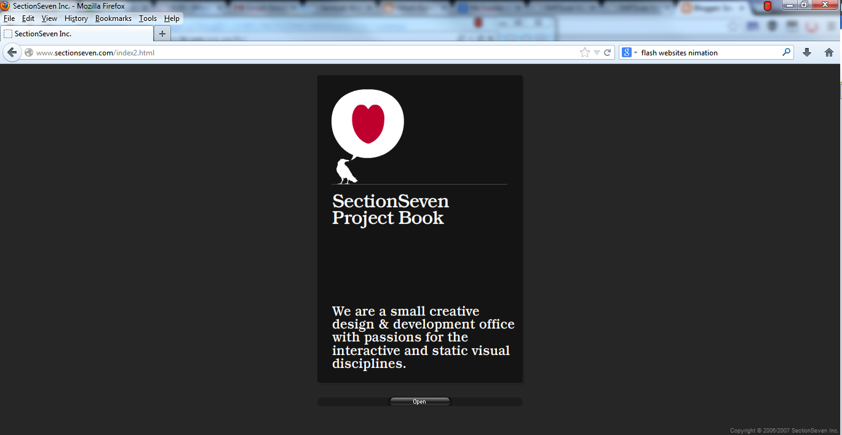The width and height of the screenshot is (842, 435).
Task: Click the red shield icon in title bar
Action: click(x=768, y=6)
